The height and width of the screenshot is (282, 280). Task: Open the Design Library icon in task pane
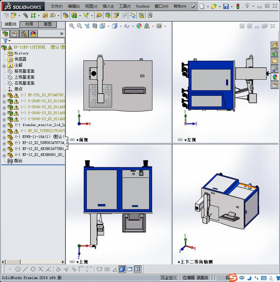click(x=275, y=53)
